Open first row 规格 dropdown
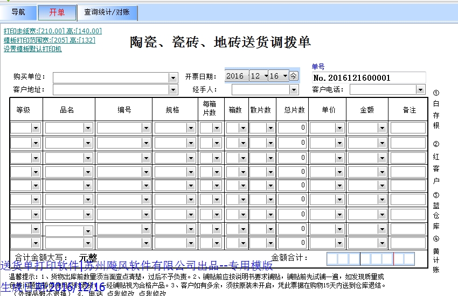Image resolution: width=458 pixels, height=296 pixels. click(x=191, y=128)
